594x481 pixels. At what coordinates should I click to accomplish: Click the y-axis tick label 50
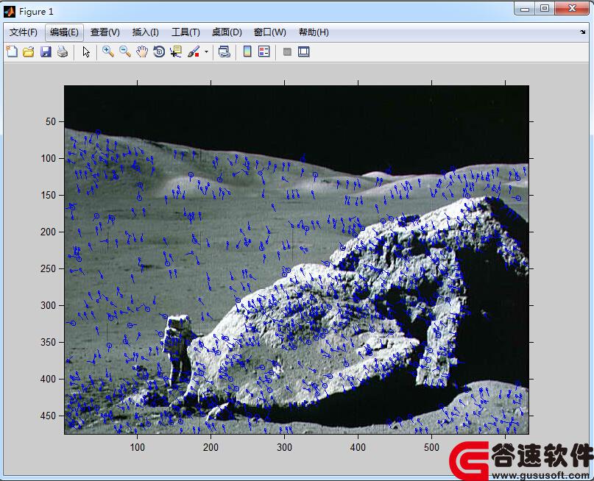(51, 121)
